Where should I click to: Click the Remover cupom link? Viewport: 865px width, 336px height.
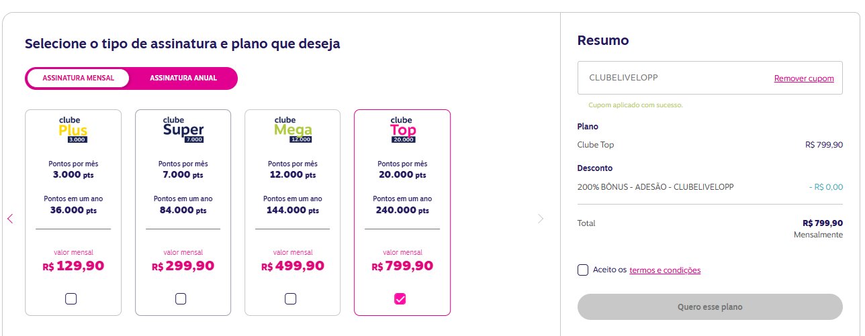(804, 78)
